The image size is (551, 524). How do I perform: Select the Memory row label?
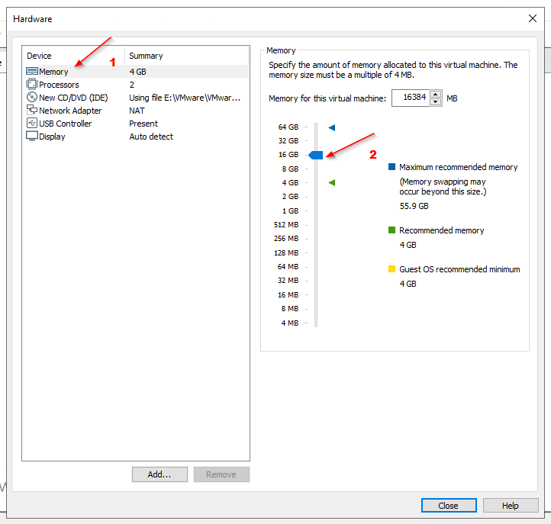tap(53, 72)
